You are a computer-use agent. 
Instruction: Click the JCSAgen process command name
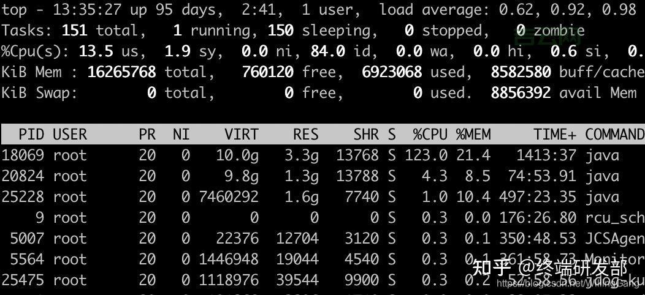[614, 239]
